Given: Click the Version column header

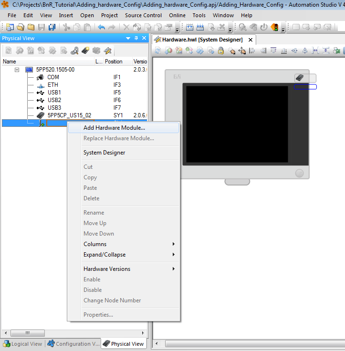Looking at the screenshot, I should pyautogui.click(x=140, y=62).
